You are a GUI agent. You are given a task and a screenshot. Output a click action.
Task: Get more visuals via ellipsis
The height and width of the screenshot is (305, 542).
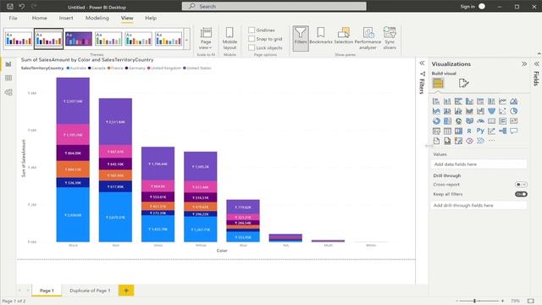tap(491, 141)
